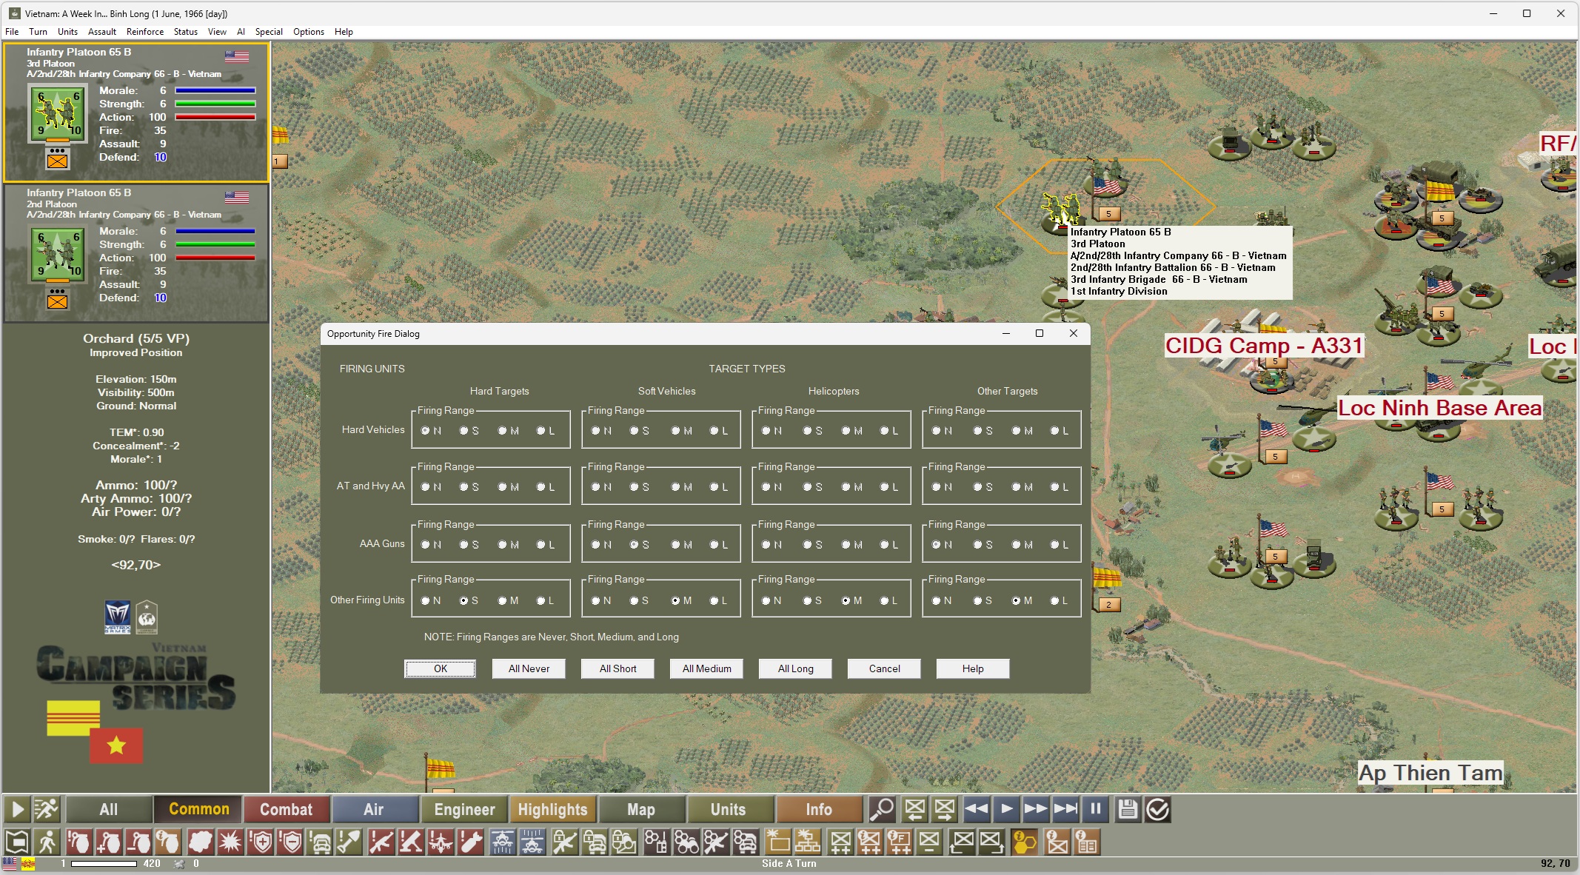Click the smoke cloud fire icon

pyautogui.click(x=200, y=842)
